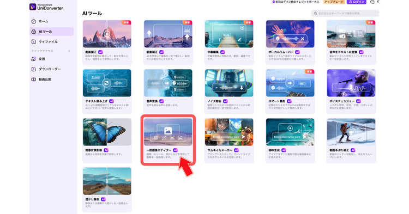Viewport: 409px width, 214px height.
Task: Open the 一括画像エディター tool card
Action: click(168, 140)
